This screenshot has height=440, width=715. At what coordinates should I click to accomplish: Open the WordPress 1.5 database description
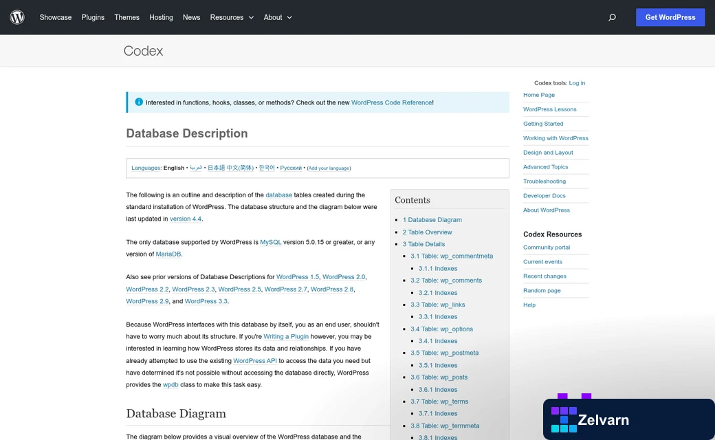[298, 277]
